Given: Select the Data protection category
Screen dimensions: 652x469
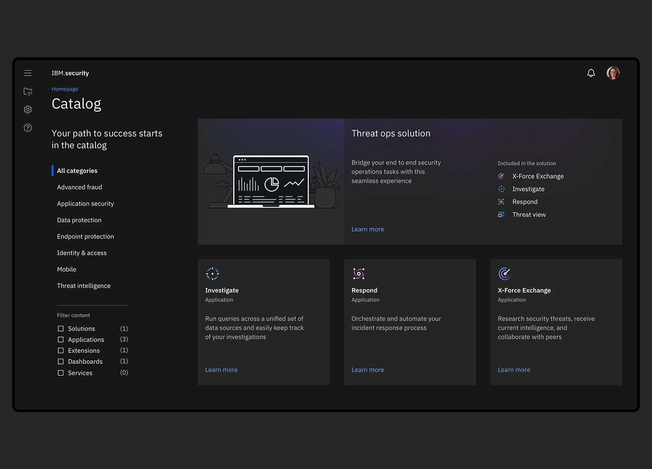Looking at the screenshot, I should click(x=79, y=220).
